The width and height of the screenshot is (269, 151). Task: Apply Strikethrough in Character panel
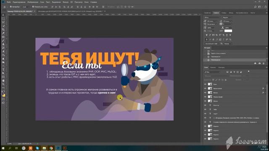point(230,35)
